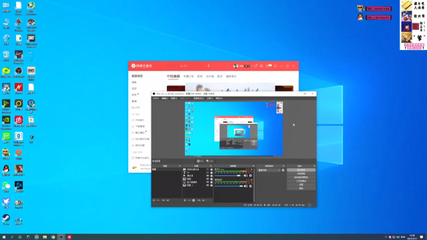Move selected source up with arrow icon

[199, 200]
